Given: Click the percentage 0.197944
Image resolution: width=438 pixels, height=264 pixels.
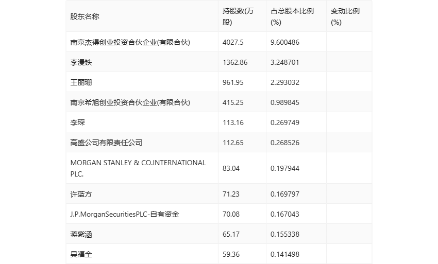Looking at the screenshot, I should pos(285,168).
